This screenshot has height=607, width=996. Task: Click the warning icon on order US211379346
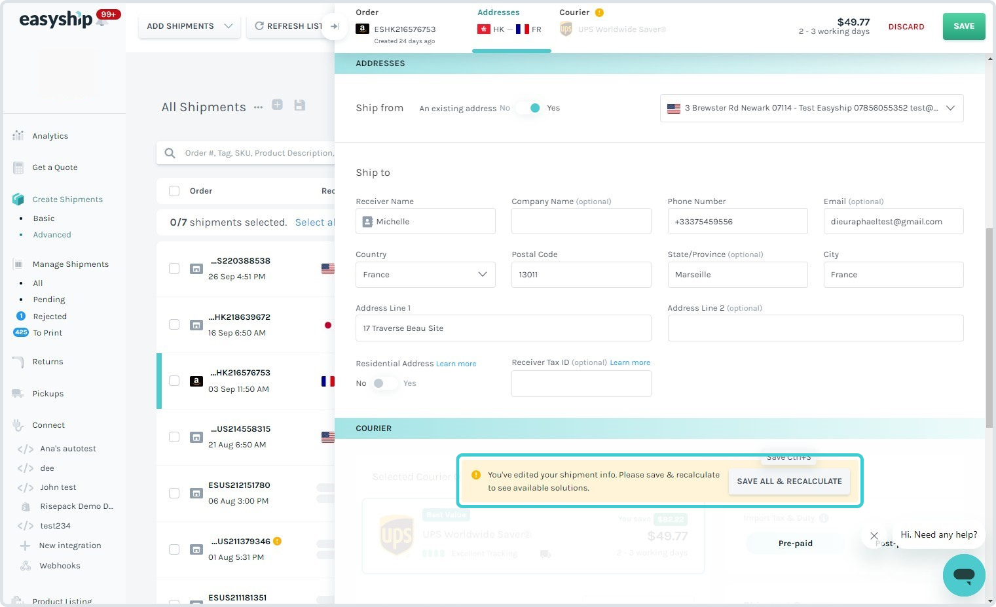[277, 541]
